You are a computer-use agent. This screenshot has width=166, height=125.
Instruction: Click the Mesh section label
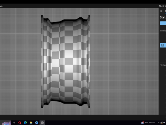[163, 31]
